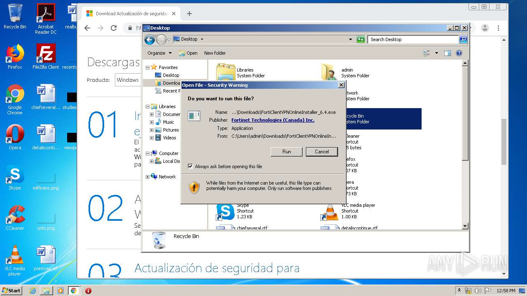This screenshot has width=527, height=296.
Task: Open pointyes.rtf desktop file
Action: coord(46,258)
